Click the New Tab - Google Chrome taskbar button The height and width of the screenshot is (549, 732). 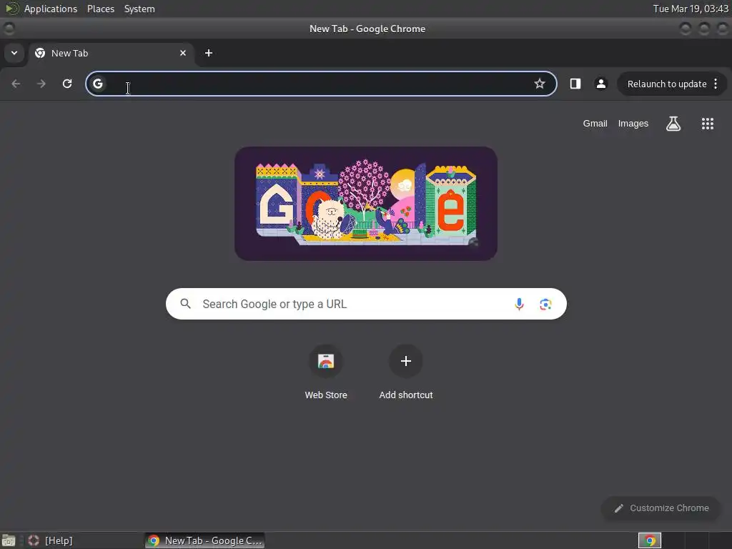205,540
